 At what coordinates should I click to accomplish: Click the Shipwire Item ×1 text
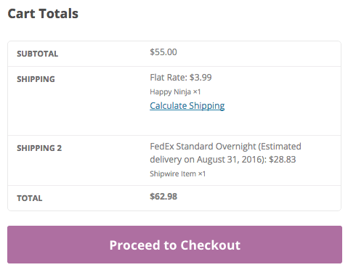point(178,173)
